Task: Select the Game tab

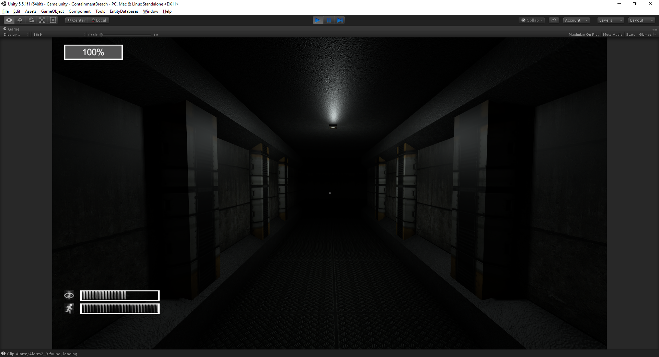Action: click(11, 29)
